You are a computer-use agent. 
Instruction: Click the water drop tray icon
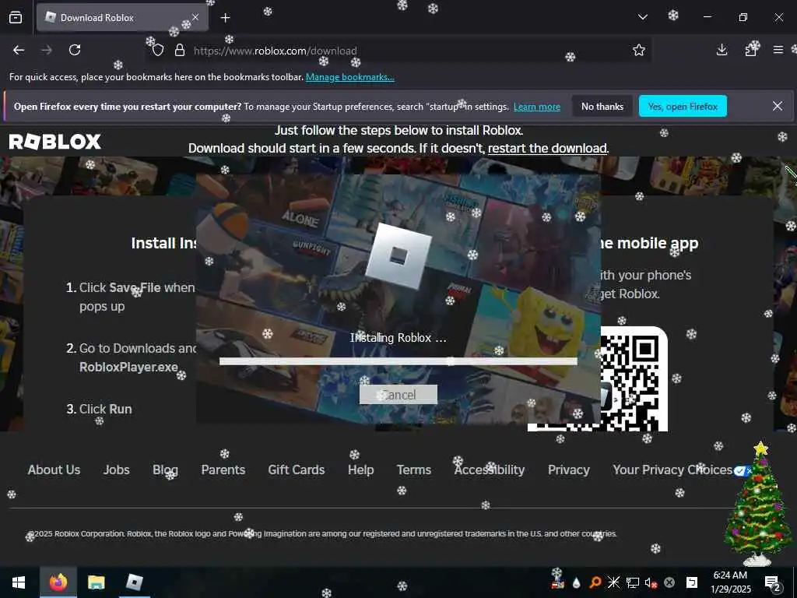click(576, 582)
